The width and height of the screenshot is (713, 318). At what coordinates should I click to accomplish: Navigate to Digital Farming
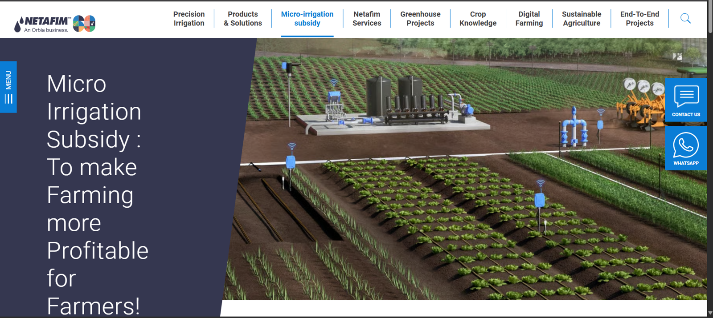click(529, 19)
